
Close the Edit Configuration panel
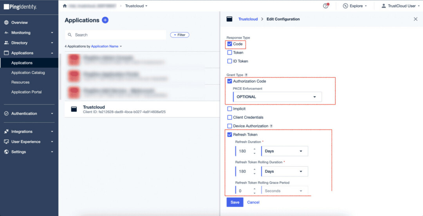416,19
